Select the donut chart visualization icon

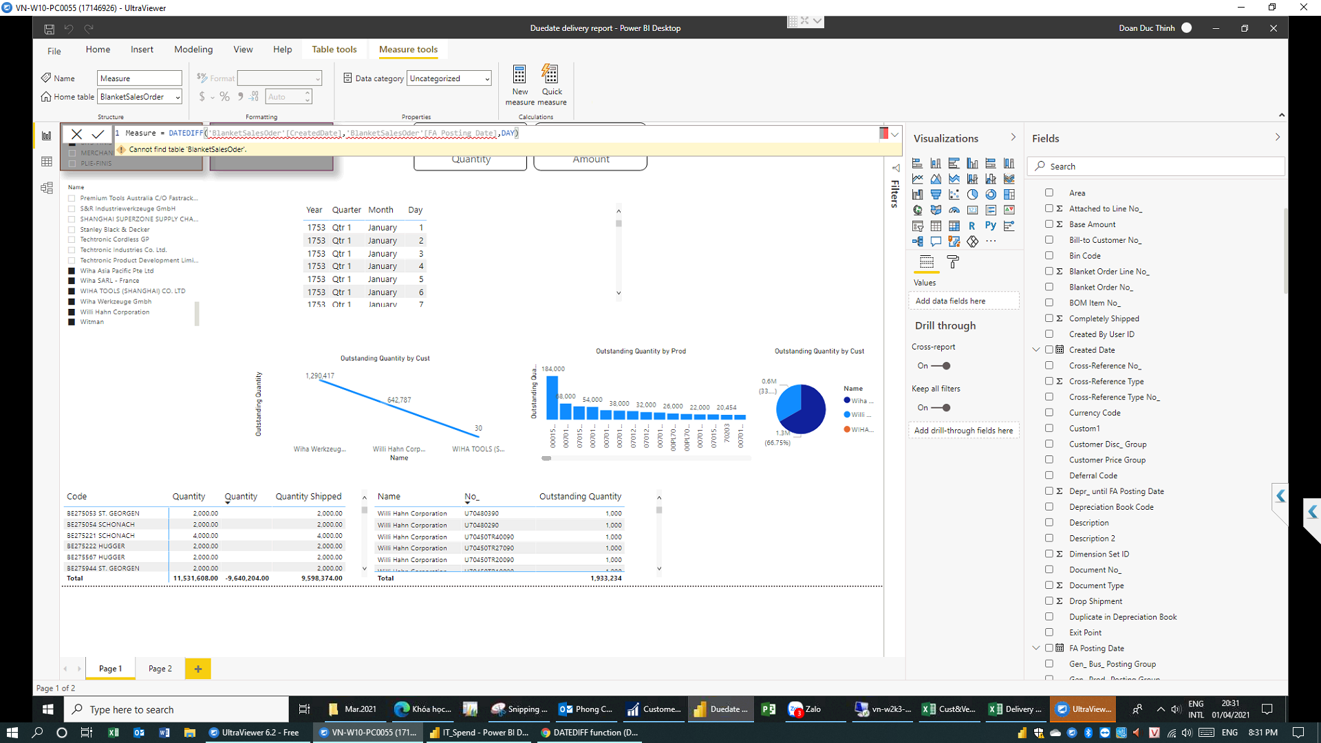pyautogui.click(x=991, y=195)
